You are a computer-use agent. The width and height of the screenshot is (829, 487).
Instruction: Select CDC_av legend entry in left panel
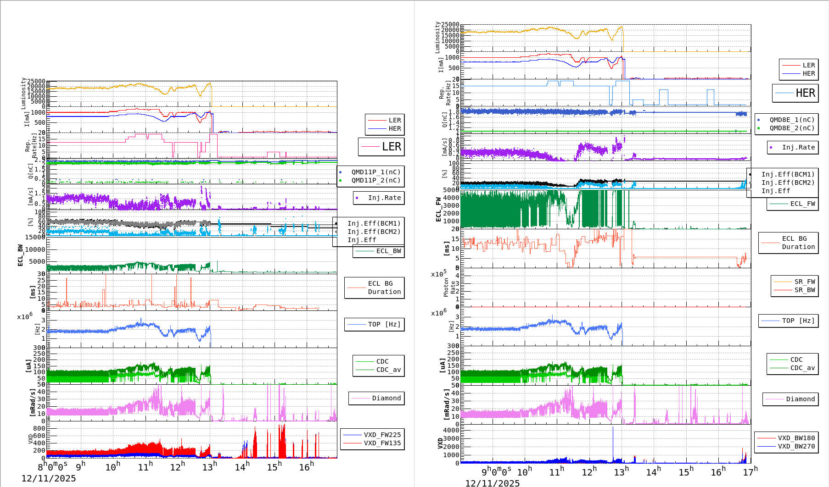point(388,370)
